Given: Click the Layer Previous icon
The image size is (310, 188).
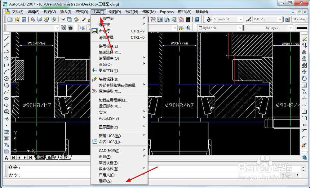Looking at the screenshot, I should pos(188,28).
